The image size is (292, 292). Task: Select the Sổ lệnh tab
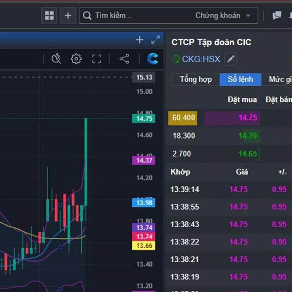(x=240, y=79)
